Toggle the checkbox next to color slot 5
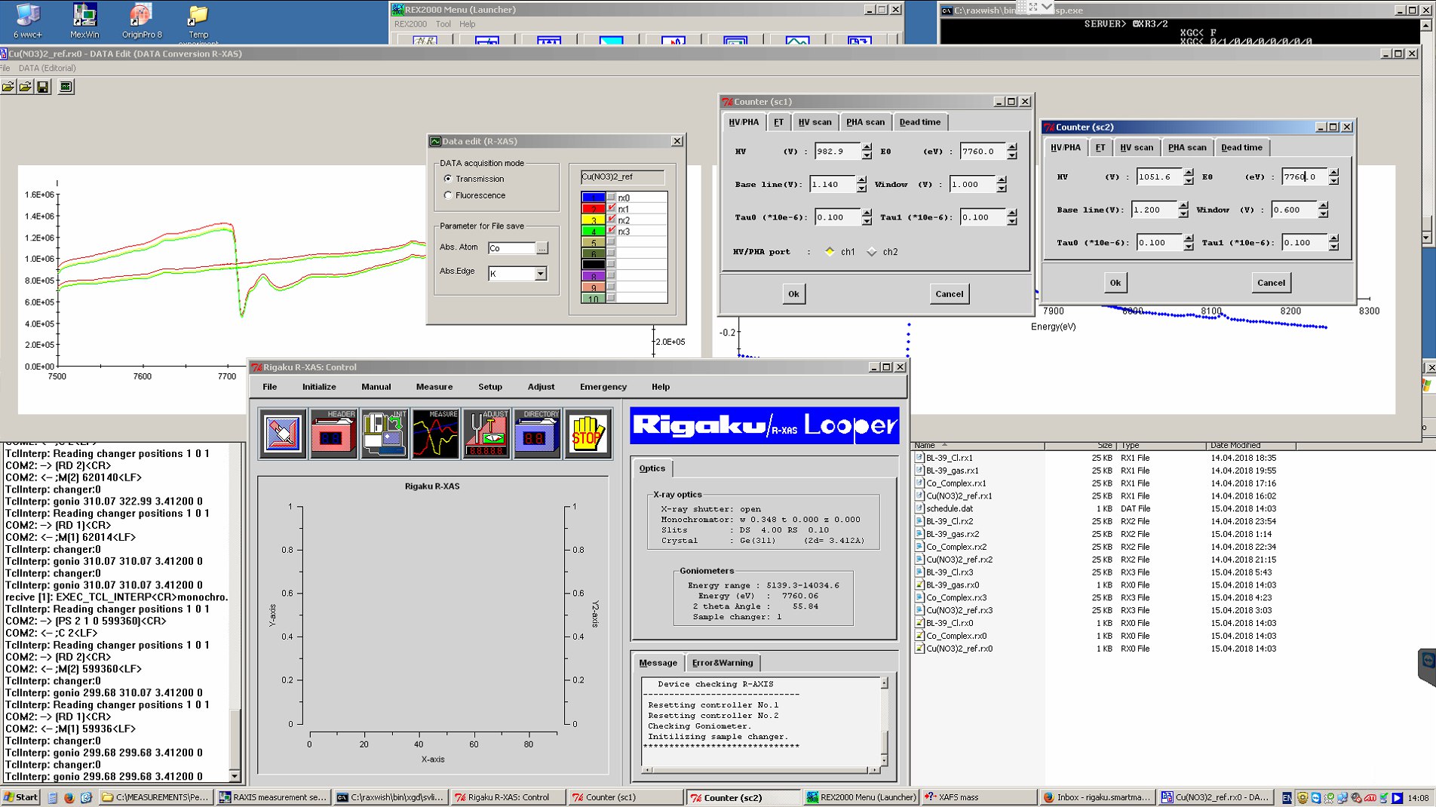Viewport: 1436px width, 807px height. pos(612,243)
